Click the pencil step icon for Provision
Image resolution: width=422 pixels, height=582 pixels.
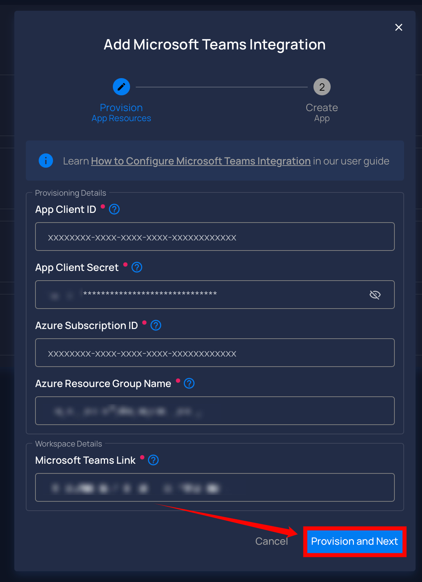tap(121, 87)
